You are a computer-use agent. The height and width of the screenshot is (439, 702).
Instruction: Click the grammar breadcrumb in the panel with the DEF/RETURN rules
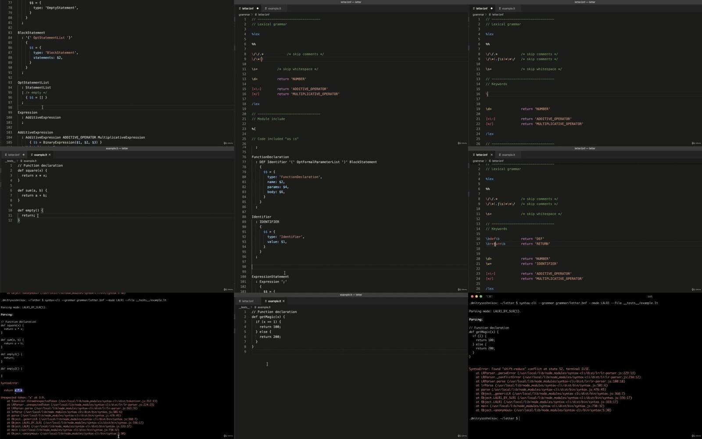click(478, 161)
